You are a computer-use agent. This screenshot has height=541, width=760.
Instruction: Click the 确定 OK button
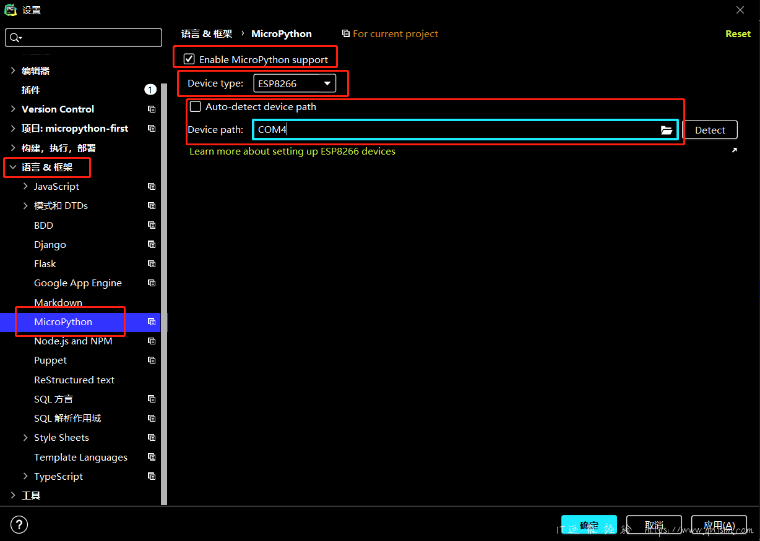pos(589,525)
